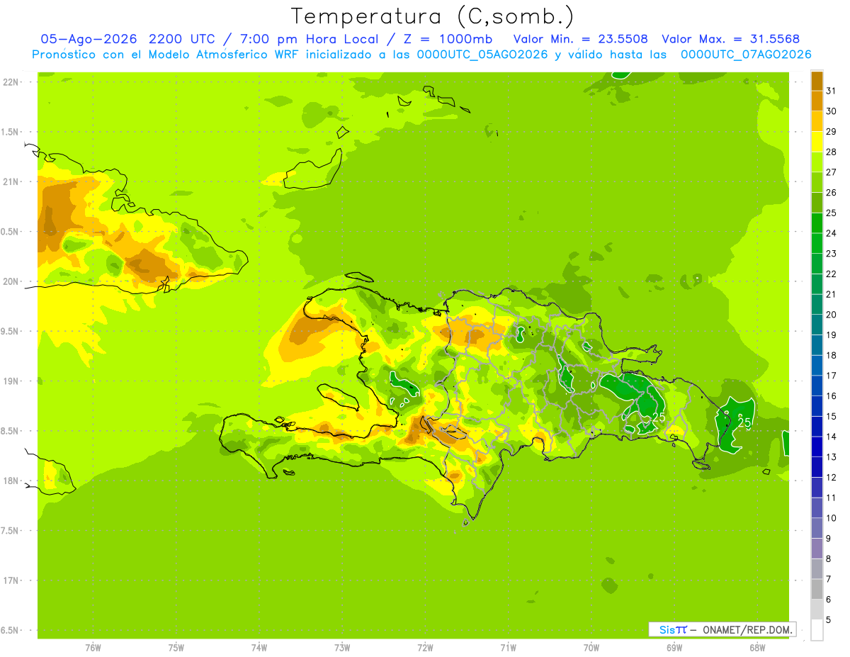Click colorbar swatch between 29 and 30

pos(817,121)
